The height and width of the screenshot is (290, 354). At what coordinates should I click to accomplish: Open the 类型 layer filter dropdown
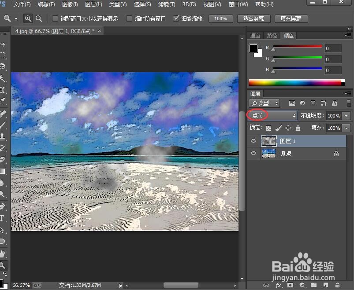coord(265,103)
